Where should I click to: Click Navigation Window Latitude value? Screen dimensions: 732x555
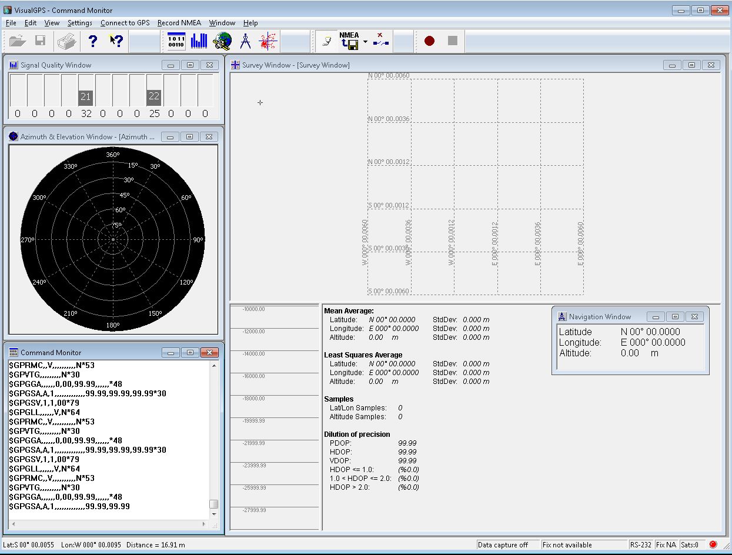click(x=650, y=332)
